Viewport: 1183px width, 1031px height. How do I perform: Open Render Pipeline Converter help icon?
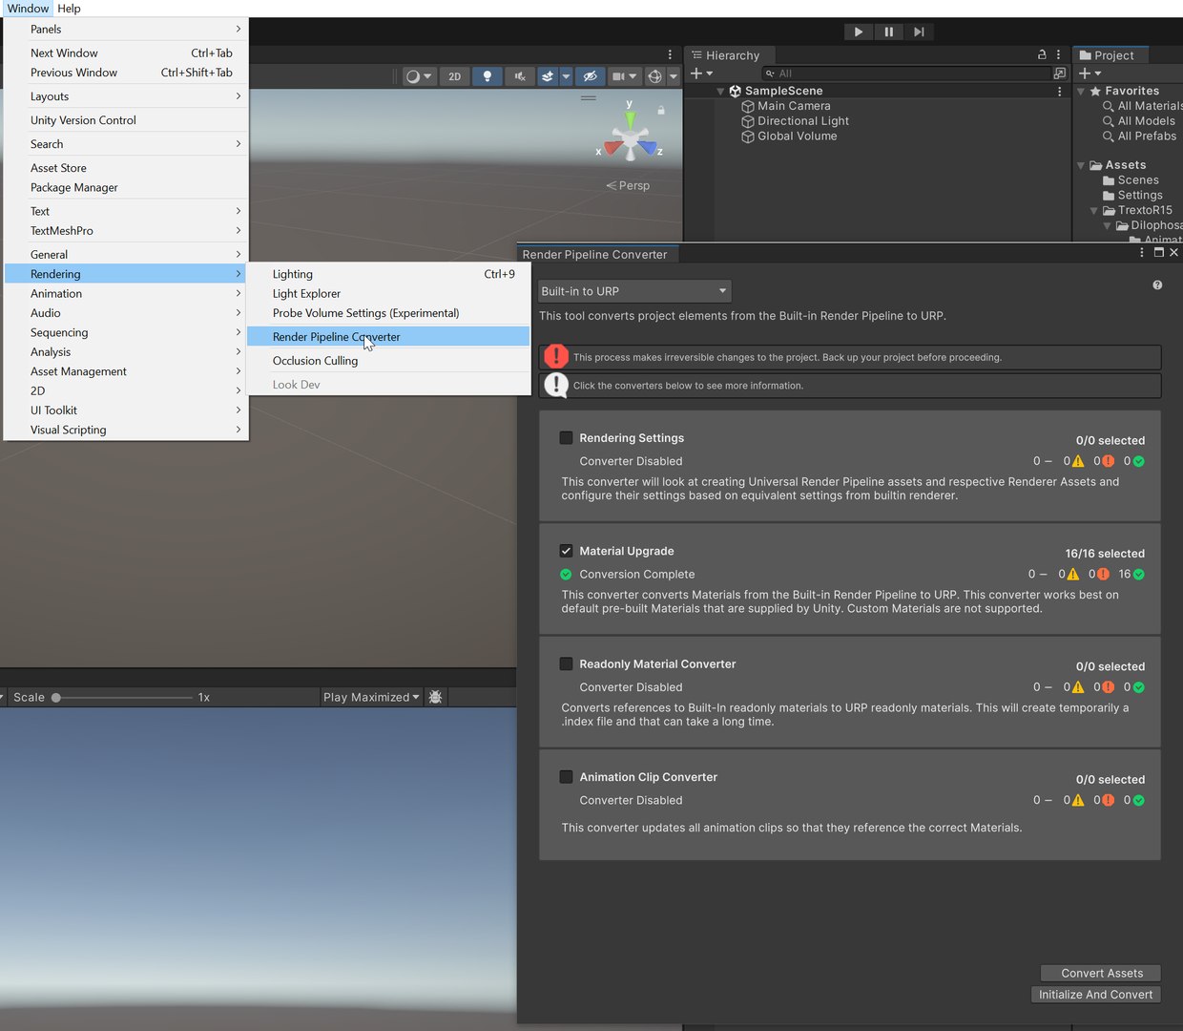tap(1157, 285)
